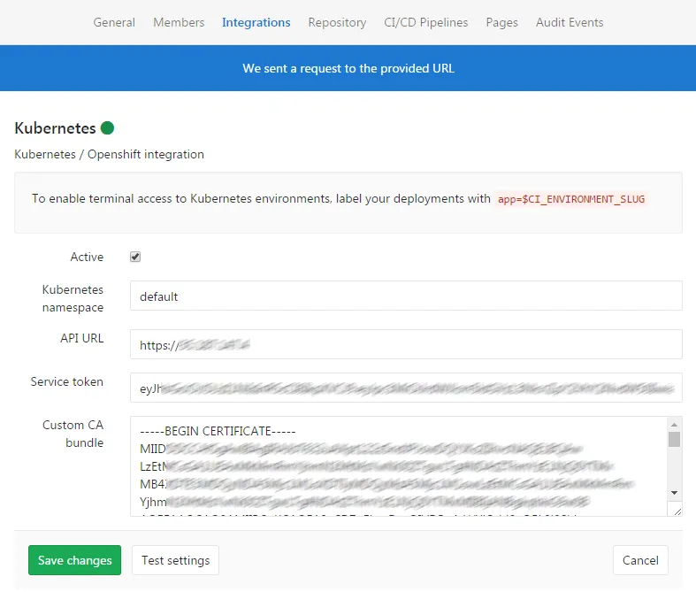Click the green Kubernetes status indicator

[107, 128]
